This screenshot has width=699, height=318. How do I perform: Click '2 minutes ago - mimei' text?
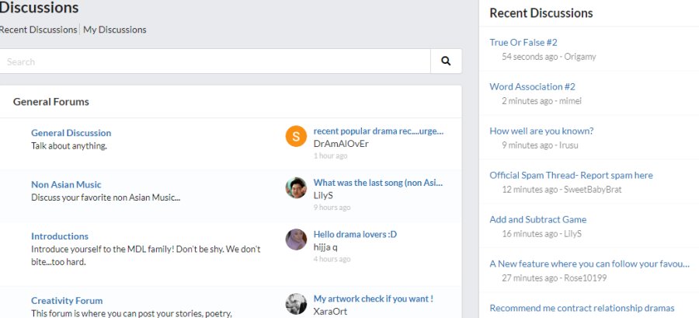click(x=541, y=101)
